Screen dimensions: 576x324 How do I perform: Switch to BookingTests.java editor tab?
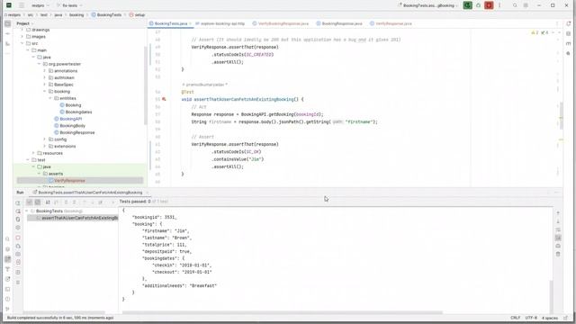171,23
